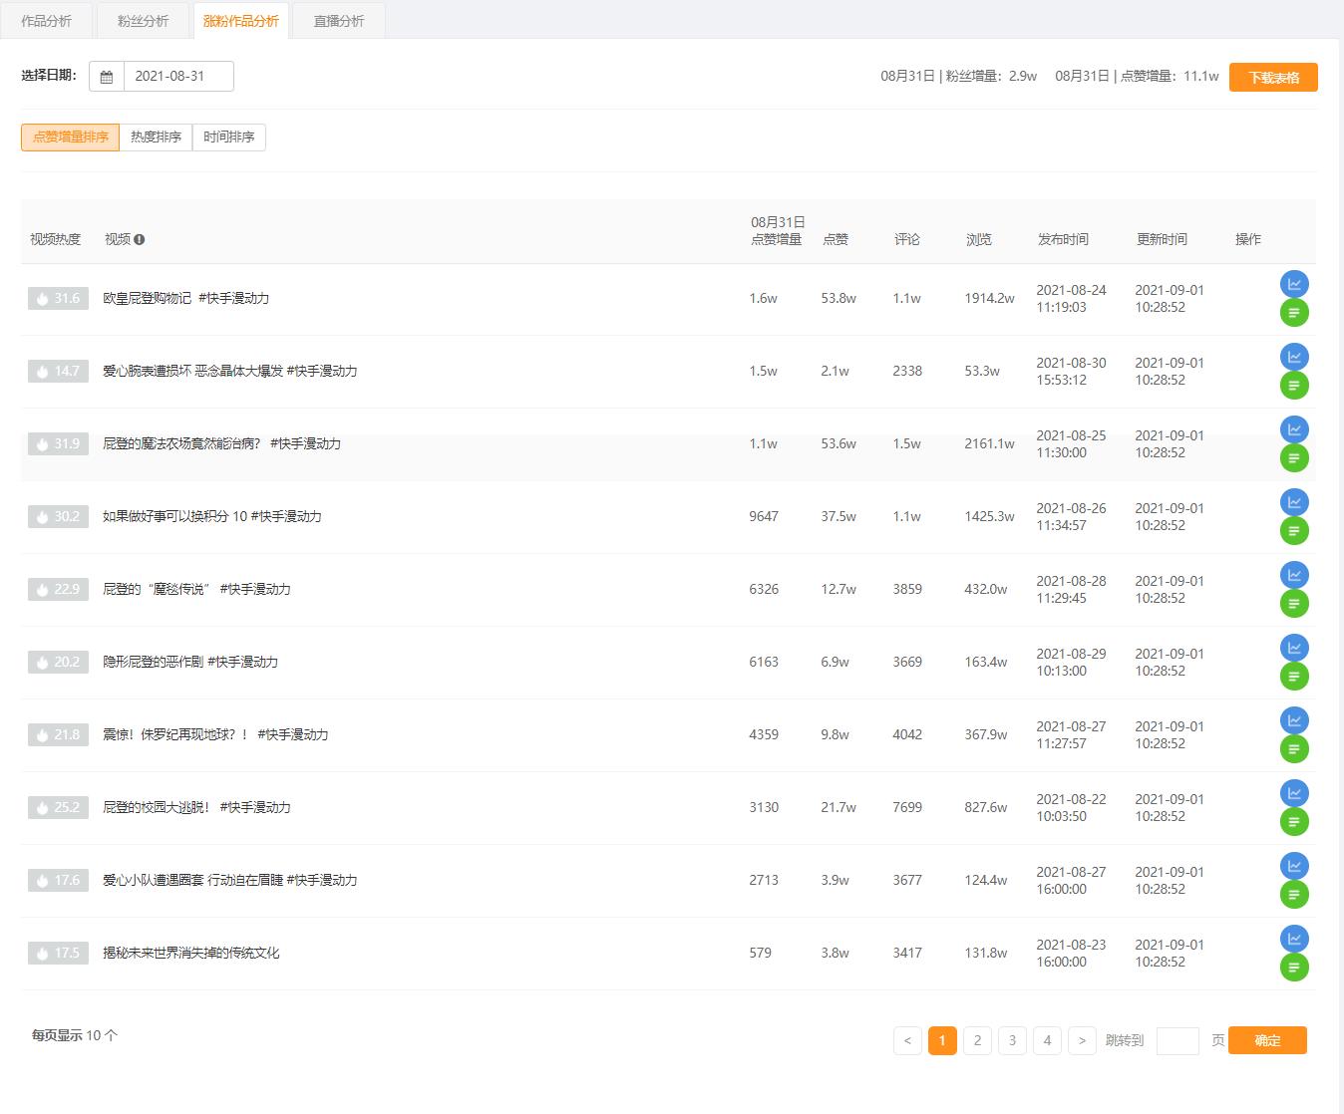Click the flame heat badge 31.6
The image size is (1344, 1114).
click(58, 298)
